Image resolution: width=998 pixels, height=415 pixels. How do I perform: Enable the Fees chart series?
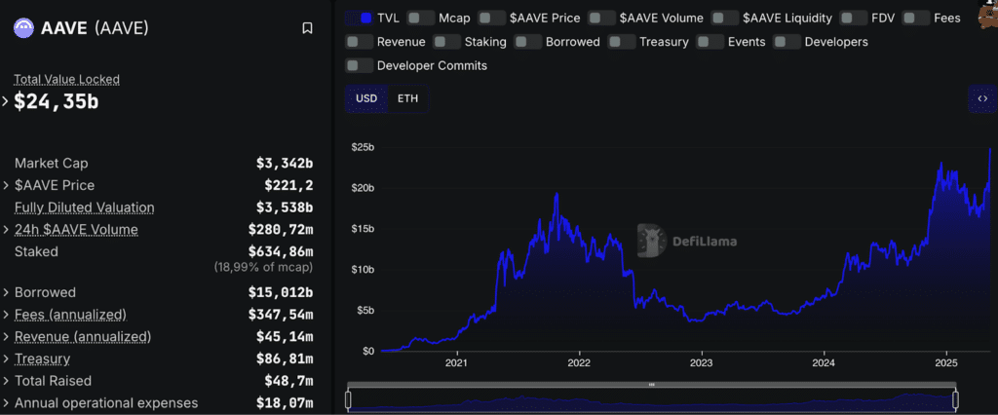(x=916, y=18)
